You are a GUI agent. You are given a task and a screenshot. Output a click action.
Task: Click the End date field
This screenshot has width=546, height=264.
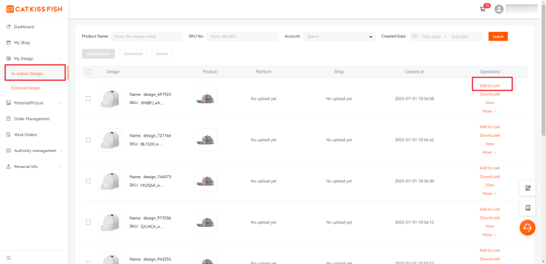[x=460, y=36]
